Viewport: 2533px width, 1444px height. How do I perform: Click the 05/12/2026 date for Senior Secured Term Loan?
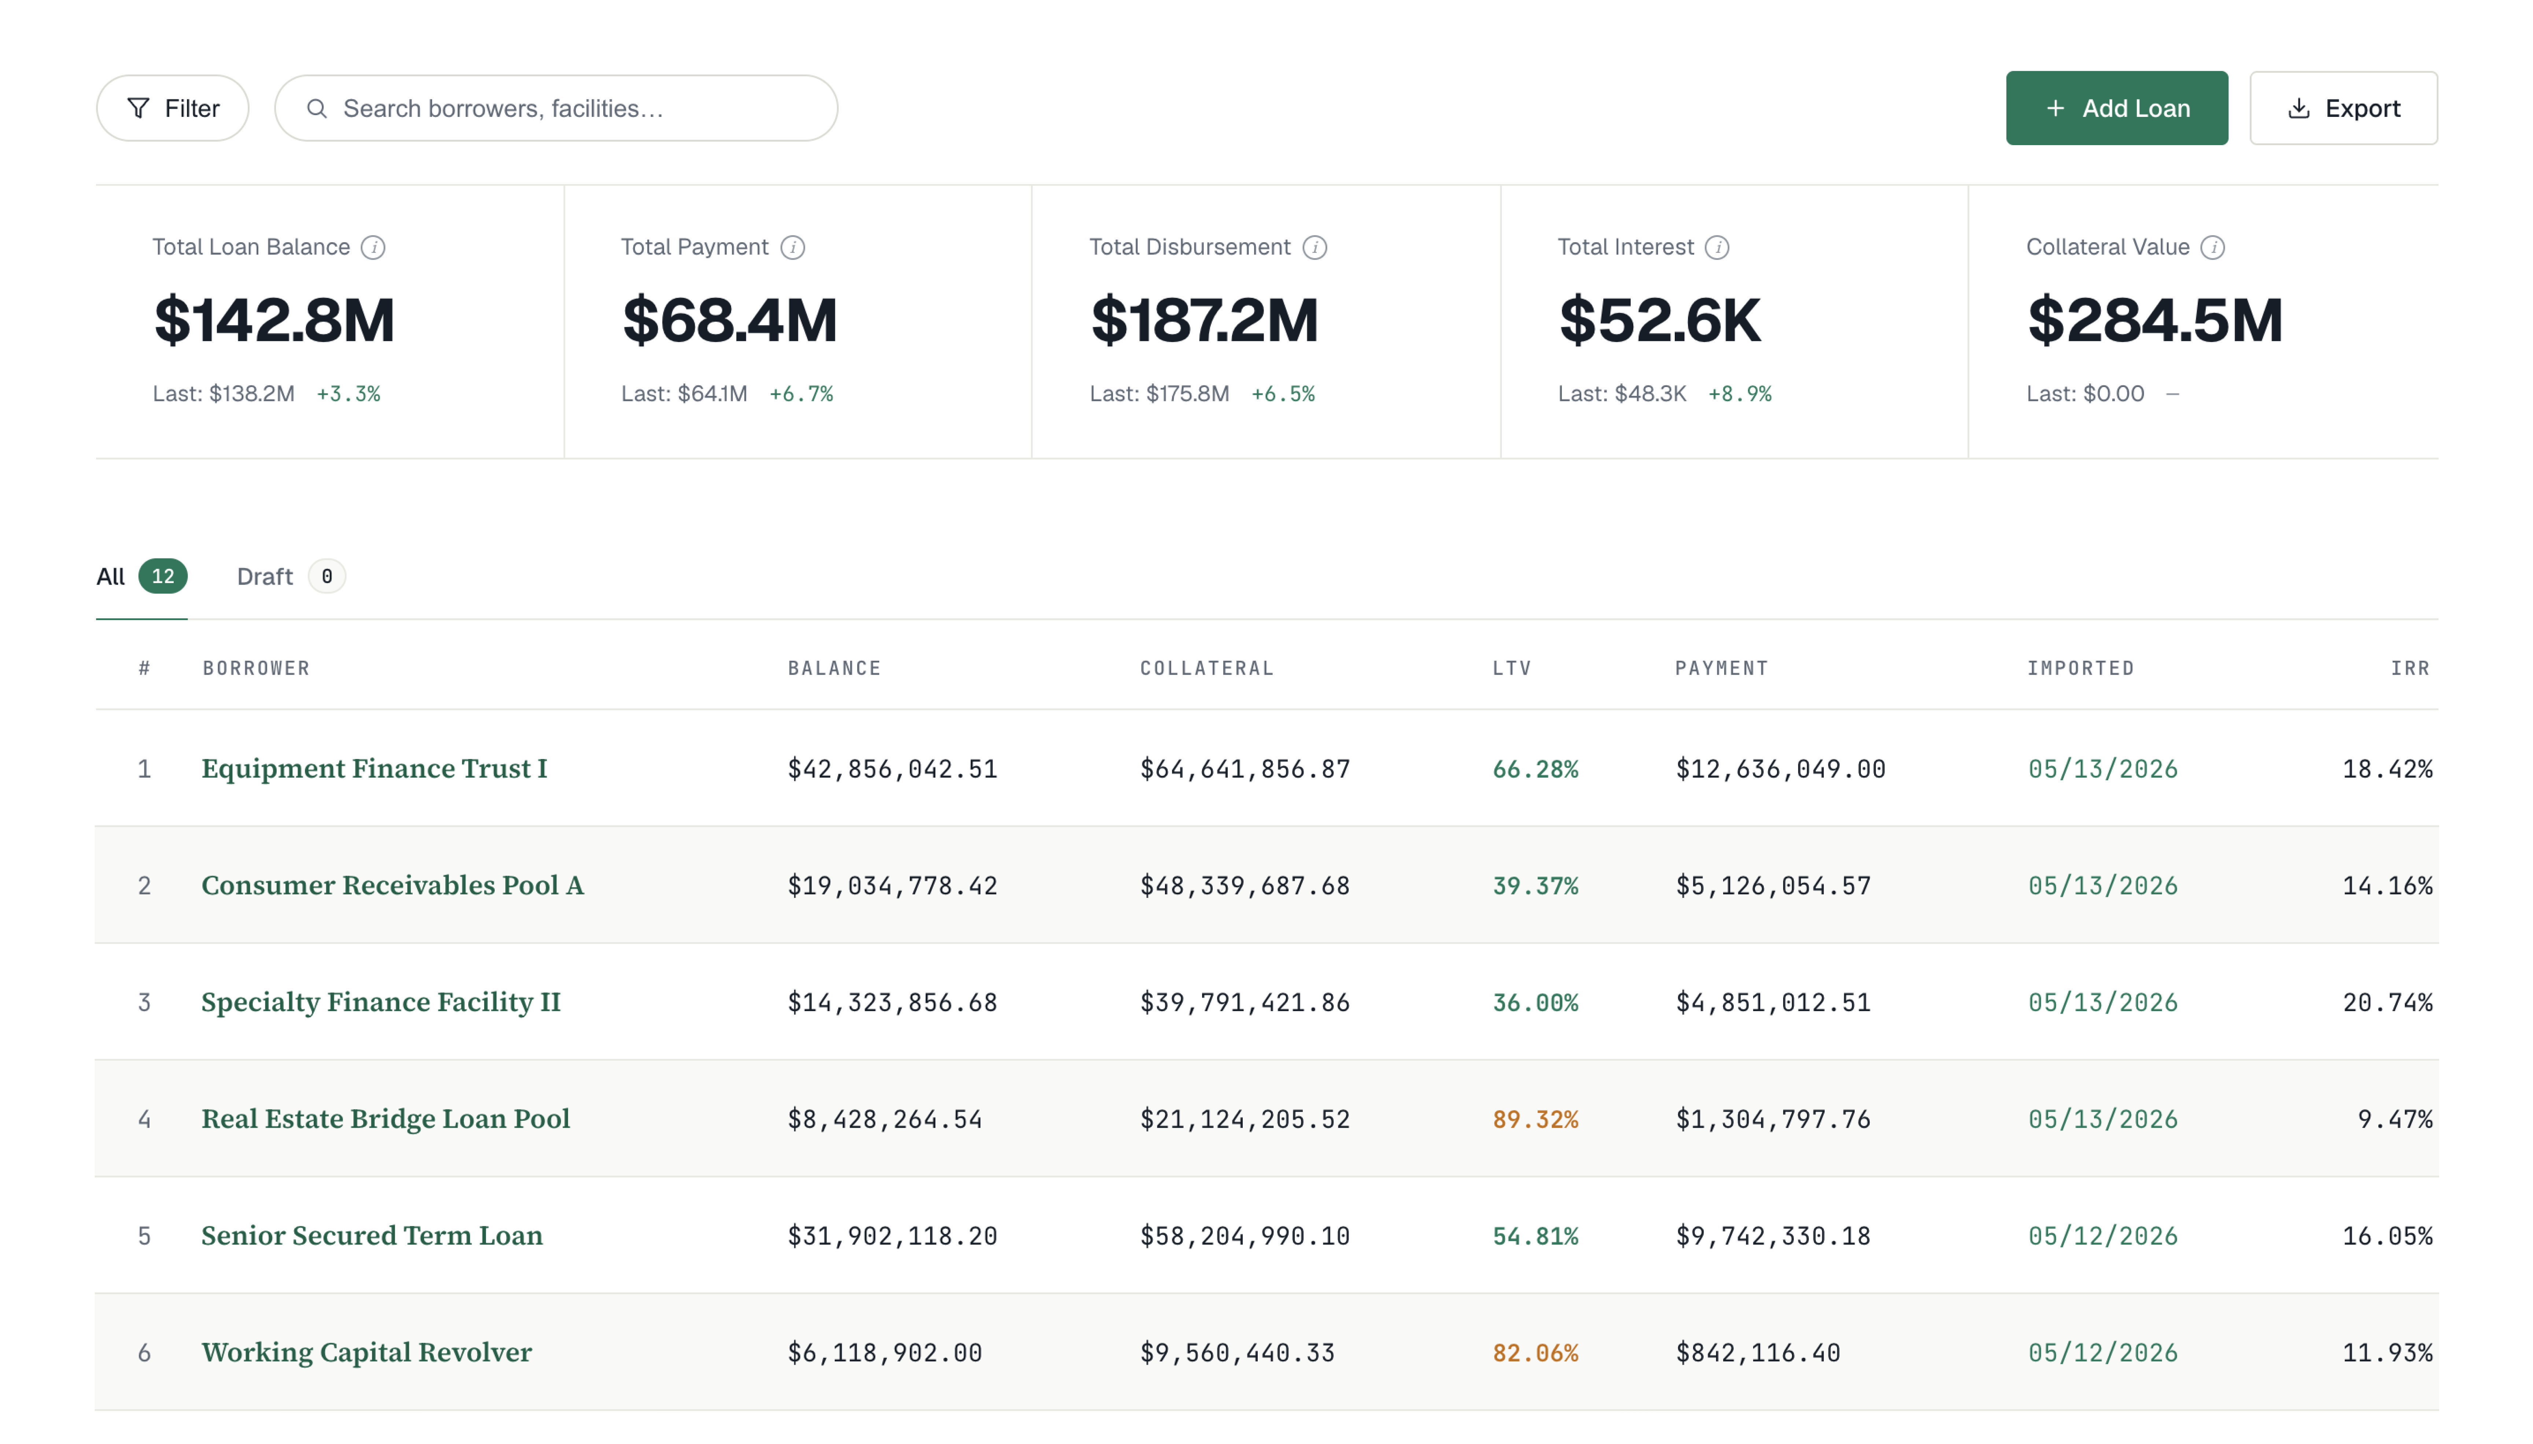click(2103, 1237)
